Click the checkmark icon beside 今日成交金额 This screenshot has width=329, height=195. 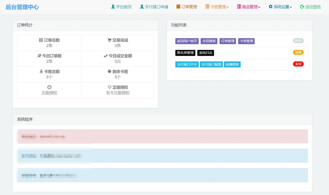tap(105, 56)
